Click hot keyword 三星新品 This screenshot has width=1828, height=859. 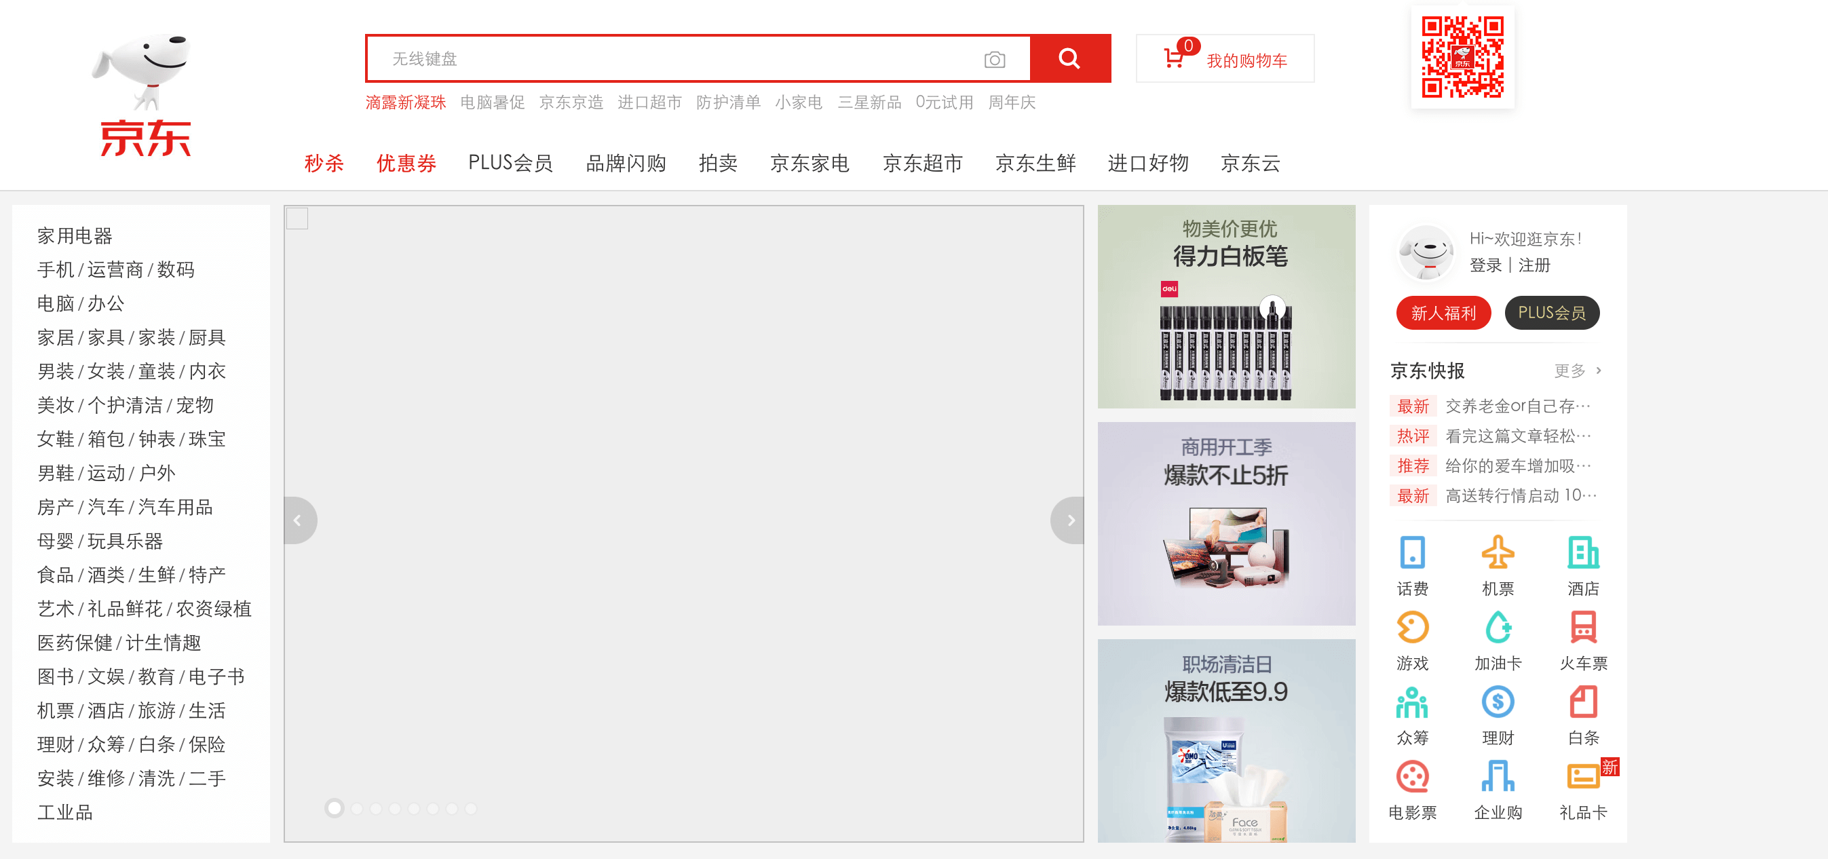click(869, 102)
